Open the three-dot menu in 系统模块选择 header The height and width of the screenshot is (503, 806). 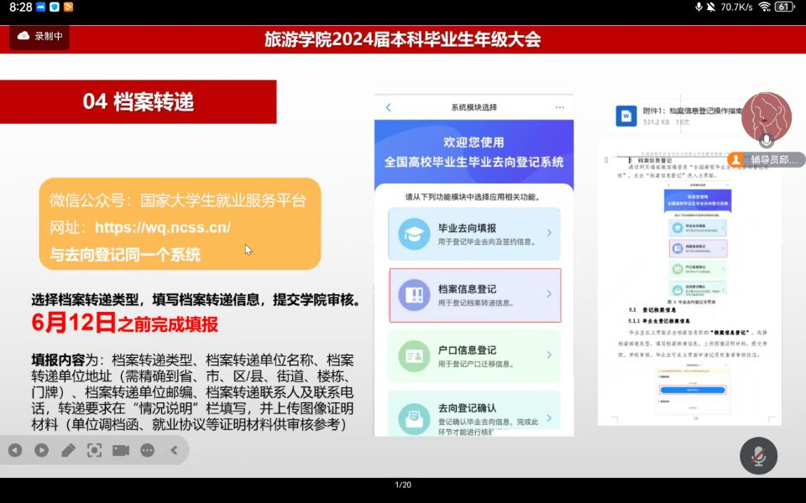(x=560, y=107)
